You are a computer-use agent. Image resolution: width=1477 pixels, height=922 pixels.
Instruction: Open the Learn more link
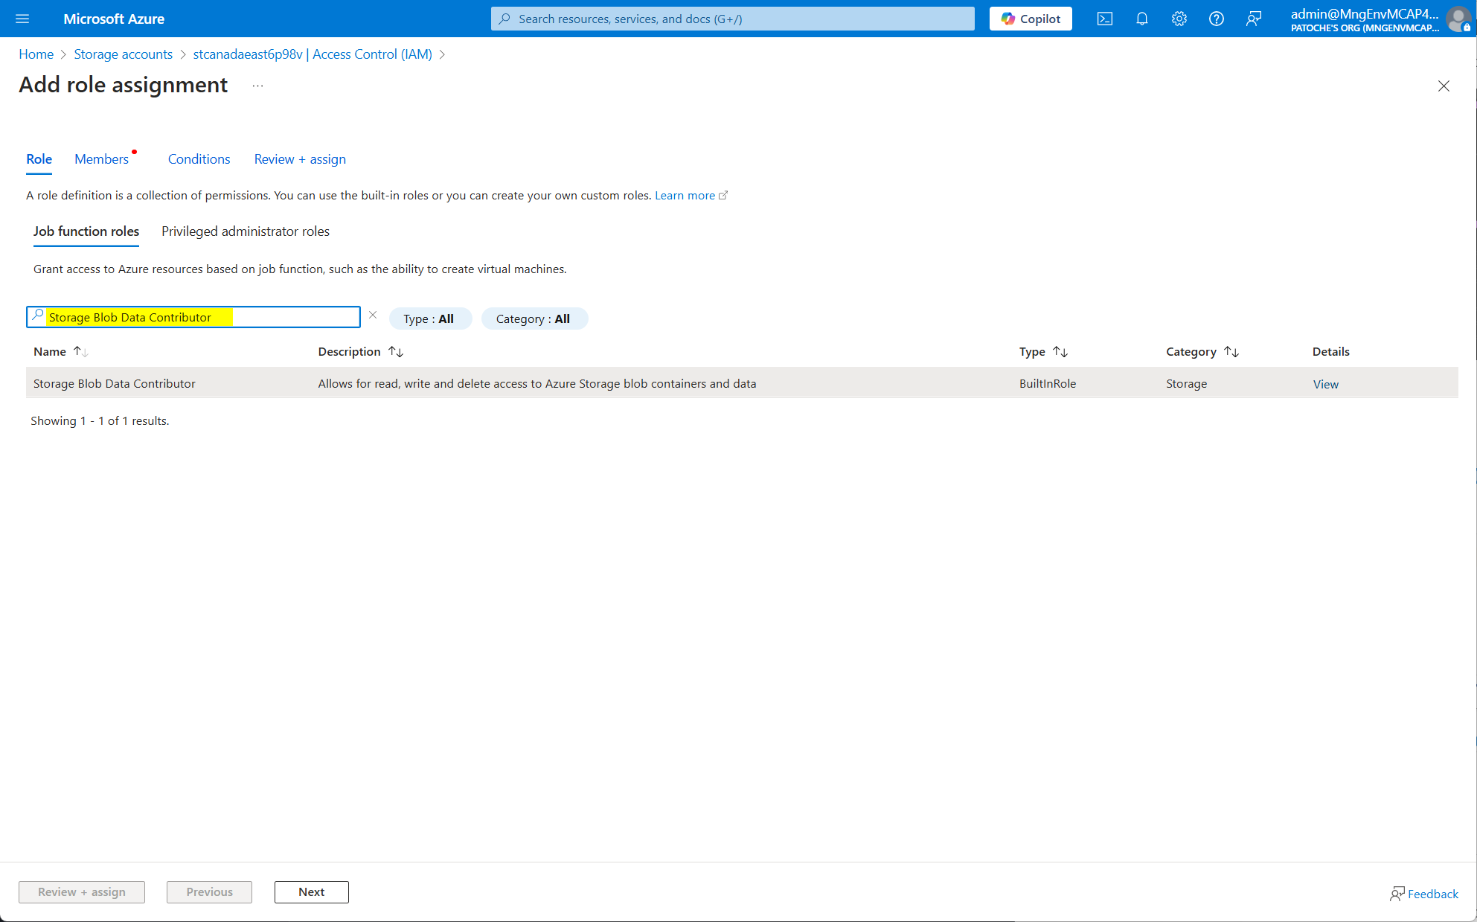[x=685, y=195]
